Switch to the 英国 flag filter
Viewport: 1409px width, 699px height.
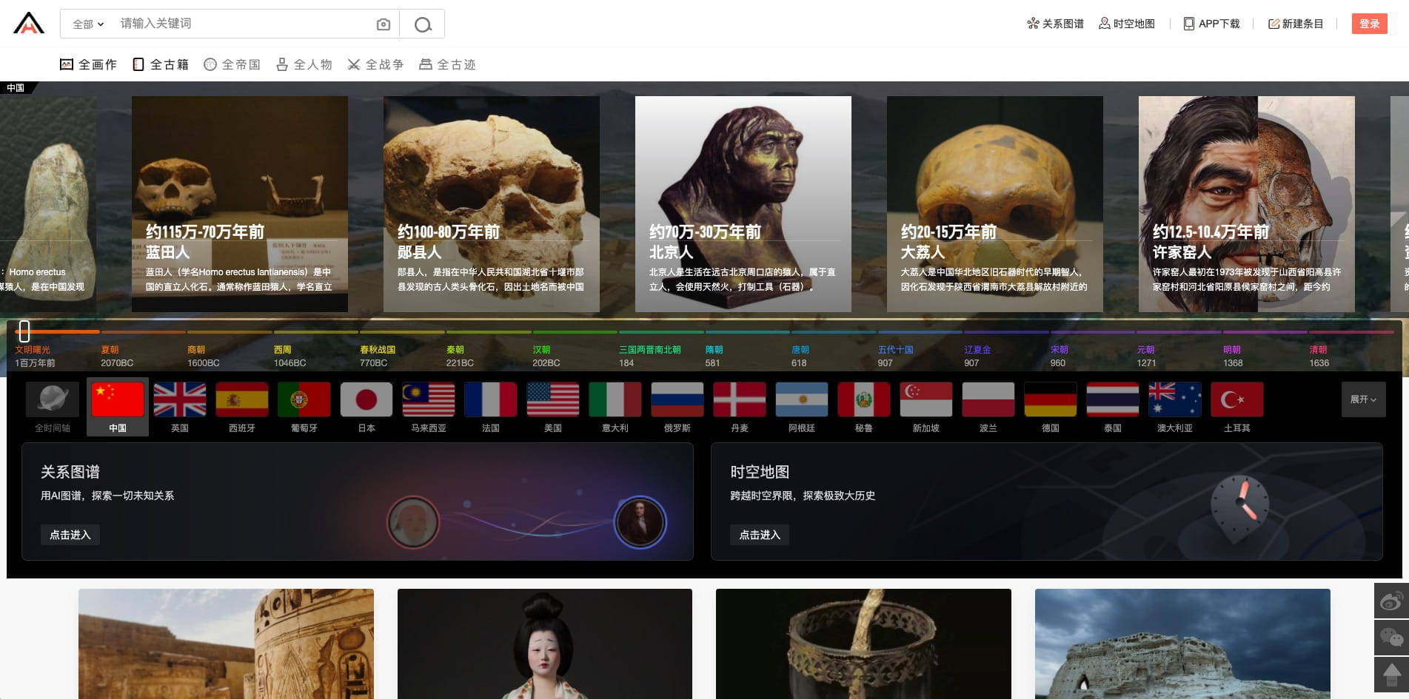click(180, 400)
